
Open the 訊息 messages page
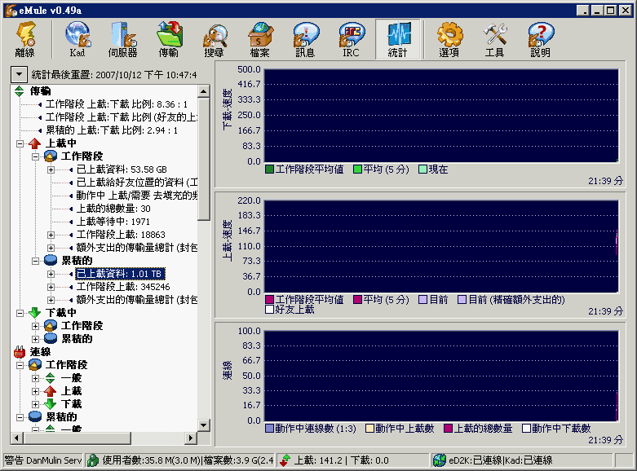click(x=305, y=39)
